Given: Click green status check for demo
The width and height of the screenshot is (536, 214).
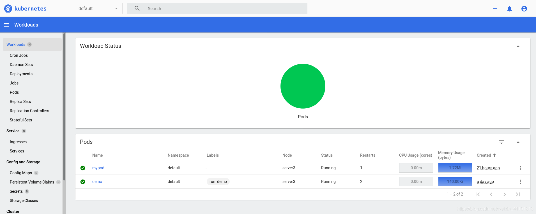Looking at the screenshot, I should pos(83,182).
